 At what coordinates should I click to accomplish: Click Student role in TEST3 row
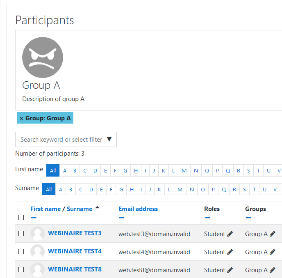click(x=214, y=234)
